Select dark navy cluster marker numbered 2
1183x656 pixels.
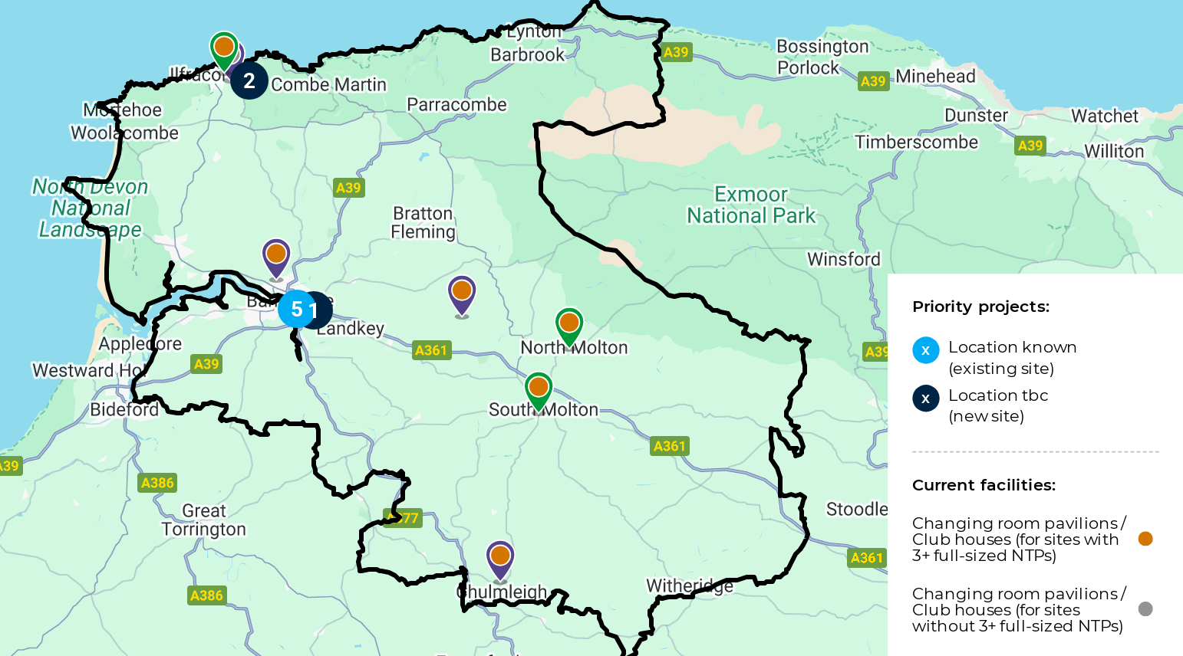point(249,81)
